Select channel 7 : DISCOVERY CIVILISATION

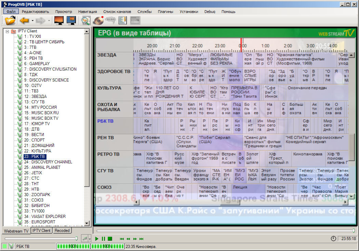pos(50,69)
